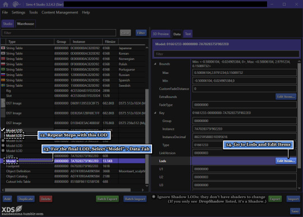
Task: Click the InstanceDecimal value field
Action: tap(245, 137)
